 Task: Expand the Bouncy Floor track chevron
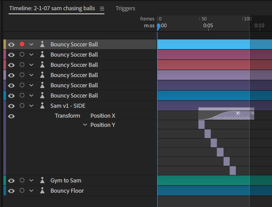(31, 191)
